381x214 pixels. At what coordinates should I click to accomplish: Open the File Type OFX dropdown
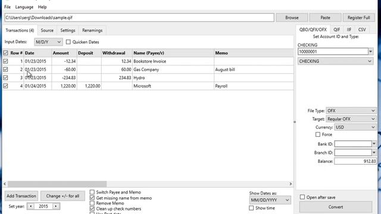tap(351, 111)
